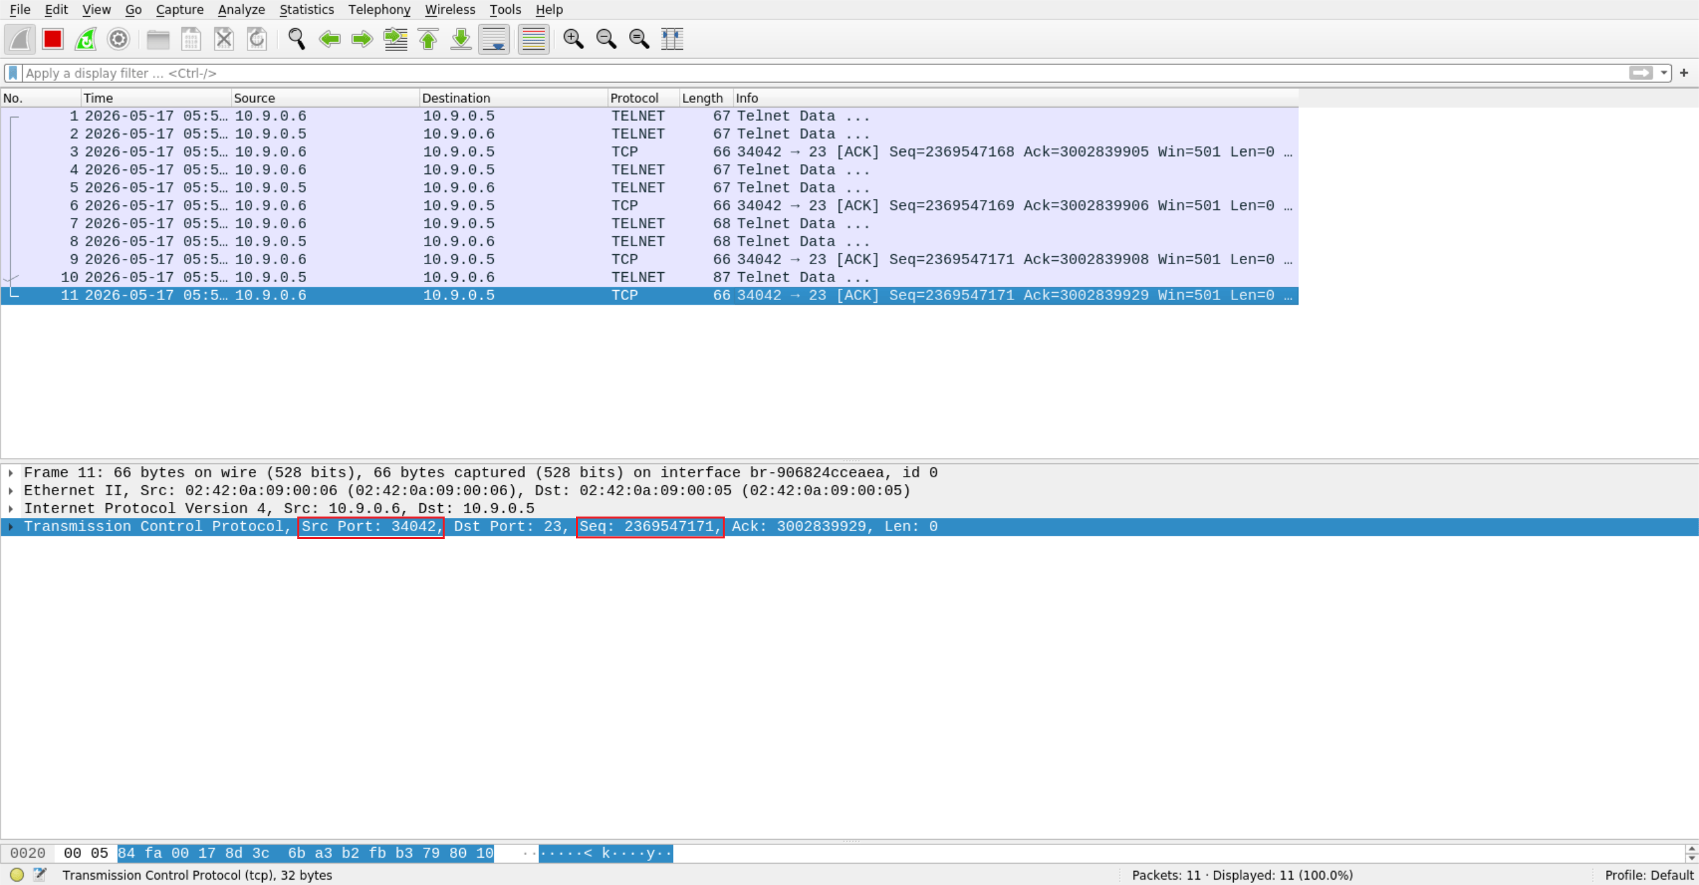Sort by the Protocol column header

[x=644, y=98]
